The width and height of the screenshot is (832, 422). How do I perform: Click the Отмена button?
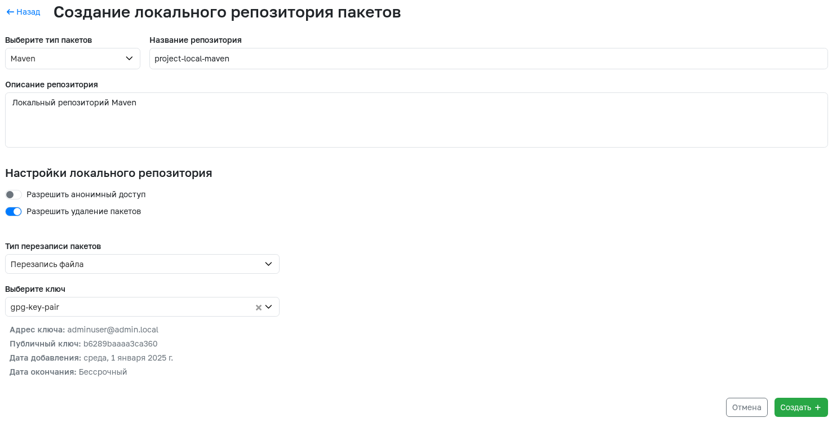click(x=746, y=407)
